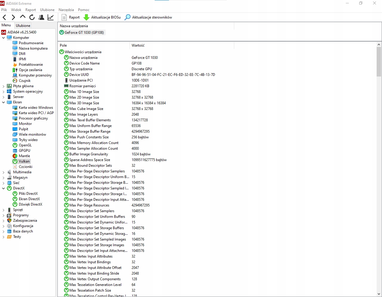Expand the System operacyjny tree node
The image size is (382, 297).
3,91
